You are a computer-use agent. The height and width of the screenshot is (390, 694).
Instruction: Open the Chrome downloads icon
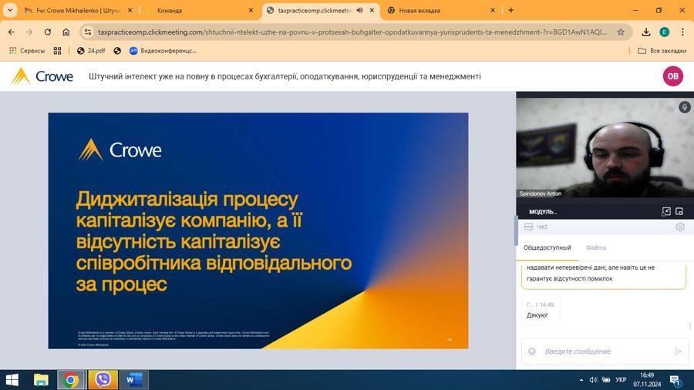646,32
